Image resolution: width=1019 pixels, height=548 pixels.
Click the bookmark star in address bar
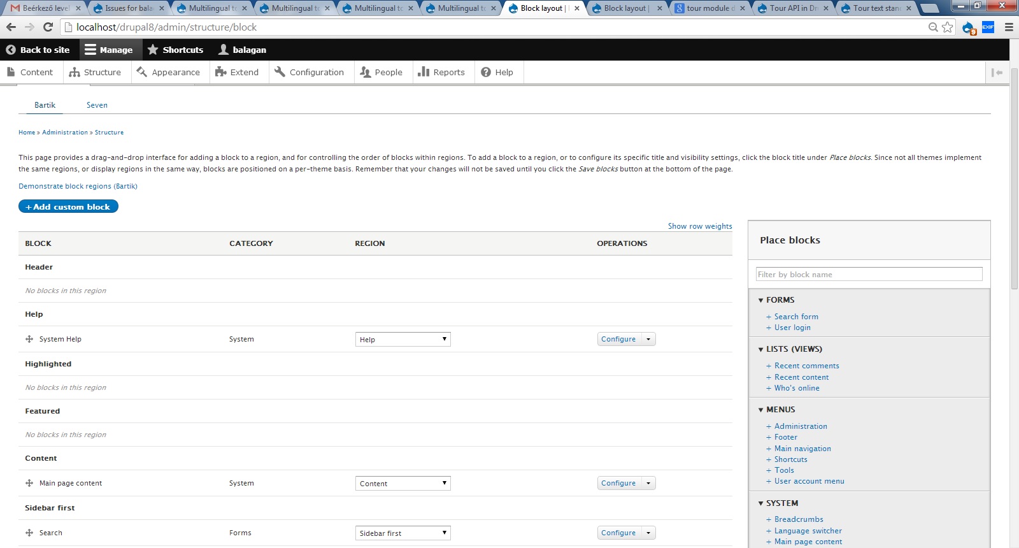pyautogui.click(x=948, y=27)
